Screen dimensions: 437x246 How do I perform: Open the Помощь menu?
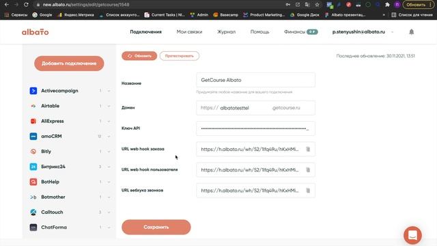259,32
